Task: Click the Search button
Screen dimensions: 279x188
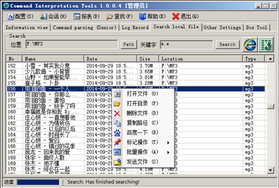Action: pos(228,44)
